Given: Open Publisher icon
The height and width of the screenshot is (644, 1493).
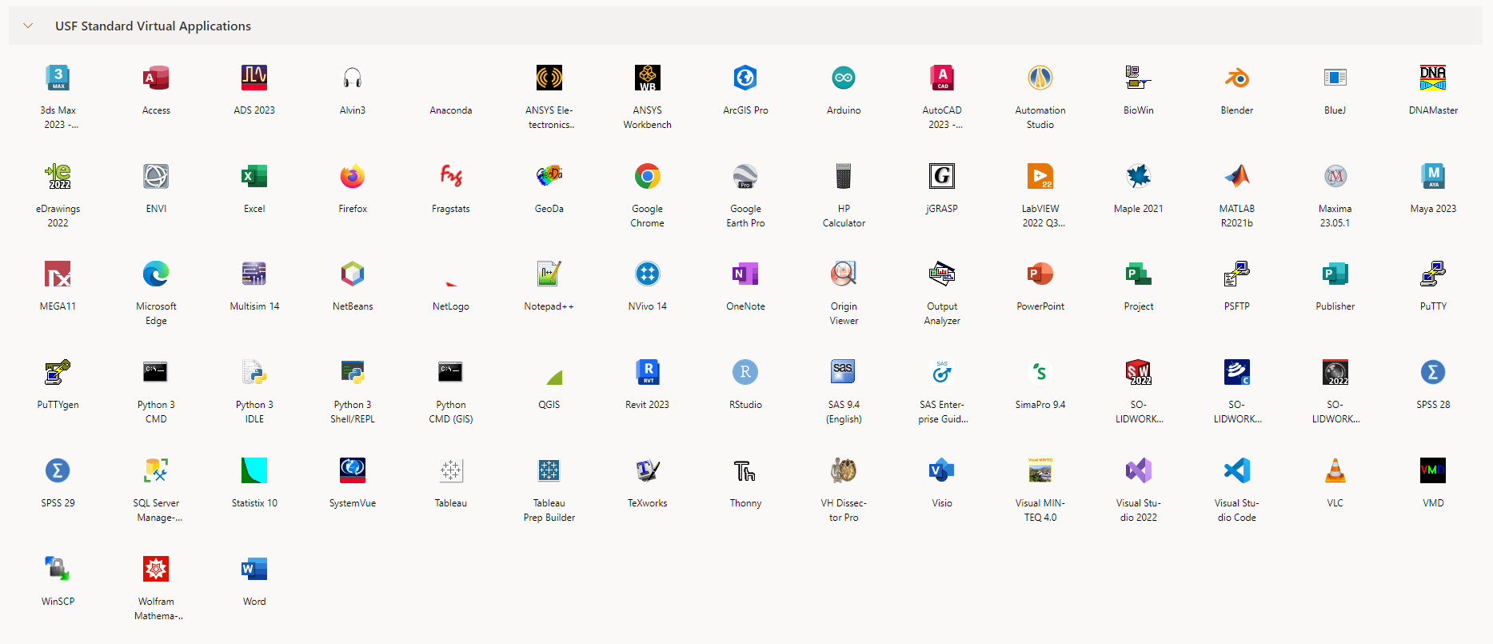Looking at the screenshot, I should 1335,274.
